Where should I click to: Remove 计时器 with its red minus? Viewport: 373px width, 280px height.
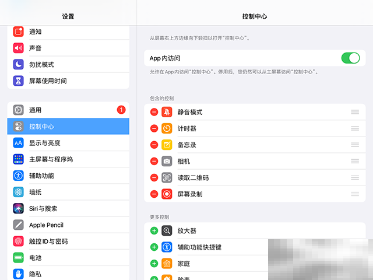(154, 128)
